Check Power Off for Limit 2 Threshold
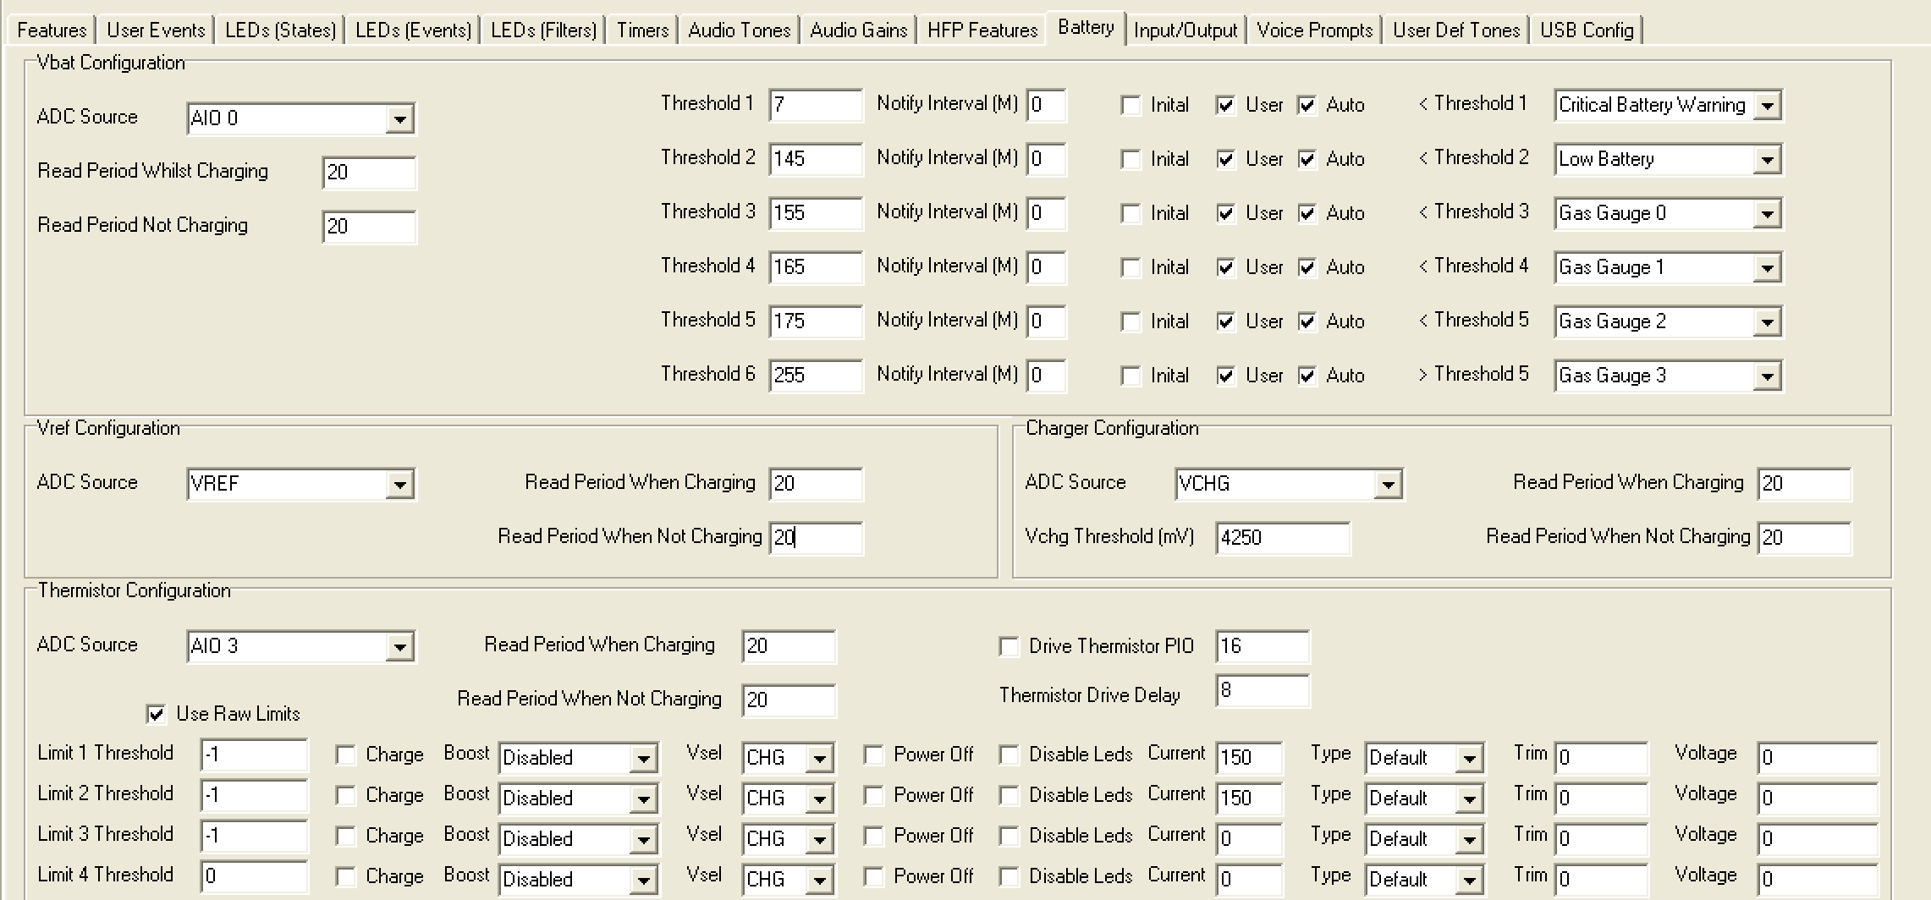The height and width of the screenshot is (900, 1931). tap(873, 795)
